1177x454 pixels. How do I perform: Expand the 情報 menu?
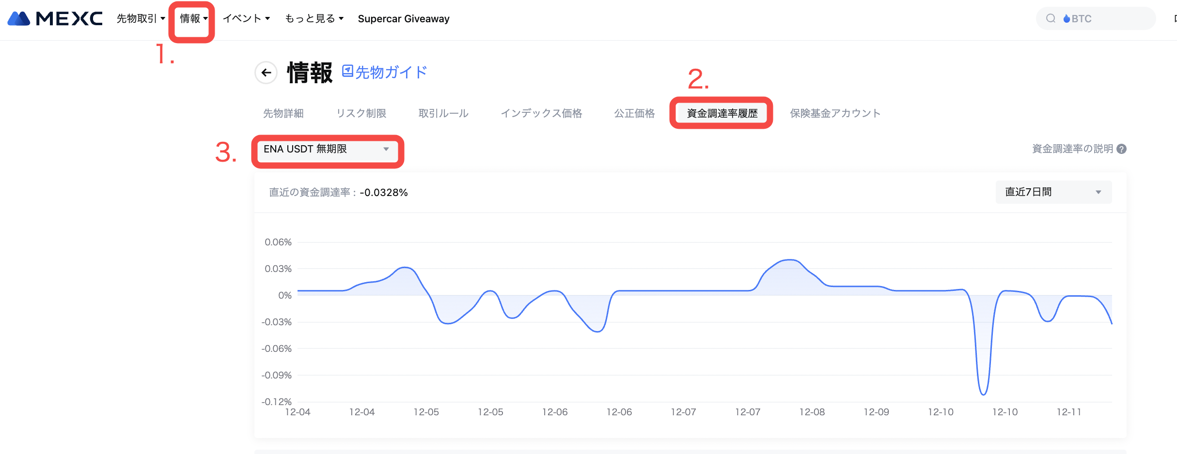coord(193,18)
